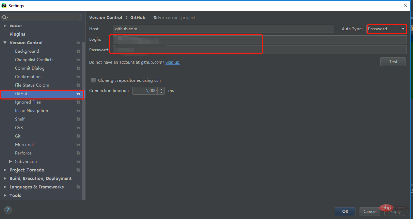Screen dimensions: 413x219
Task: Click the OK button
Action: [345, 211]
